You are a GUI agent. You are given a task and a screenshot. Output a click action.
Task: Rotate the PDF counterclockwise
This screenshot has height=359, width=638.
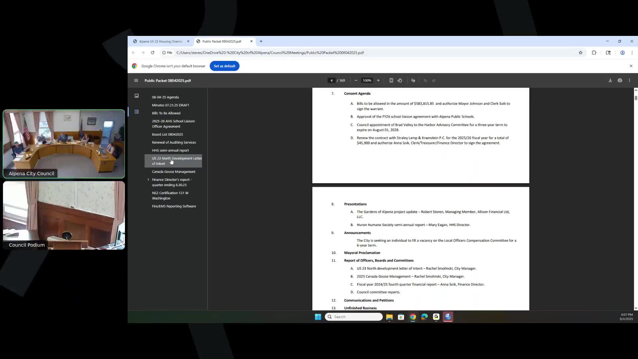(400, 80)
